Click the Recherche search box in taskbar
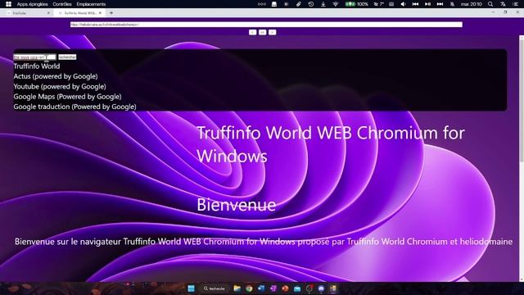This screenshot has width=524, height=295. 215,288
